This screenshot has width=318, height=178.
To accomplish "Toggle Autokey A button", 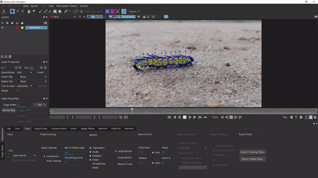I will point(311,117).
